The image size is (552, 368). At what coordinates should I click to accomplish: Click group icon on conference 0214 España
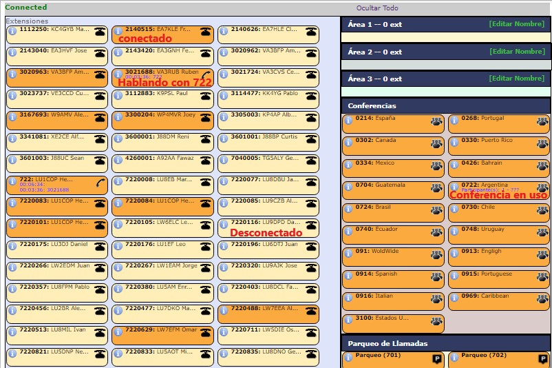[436, 122]
